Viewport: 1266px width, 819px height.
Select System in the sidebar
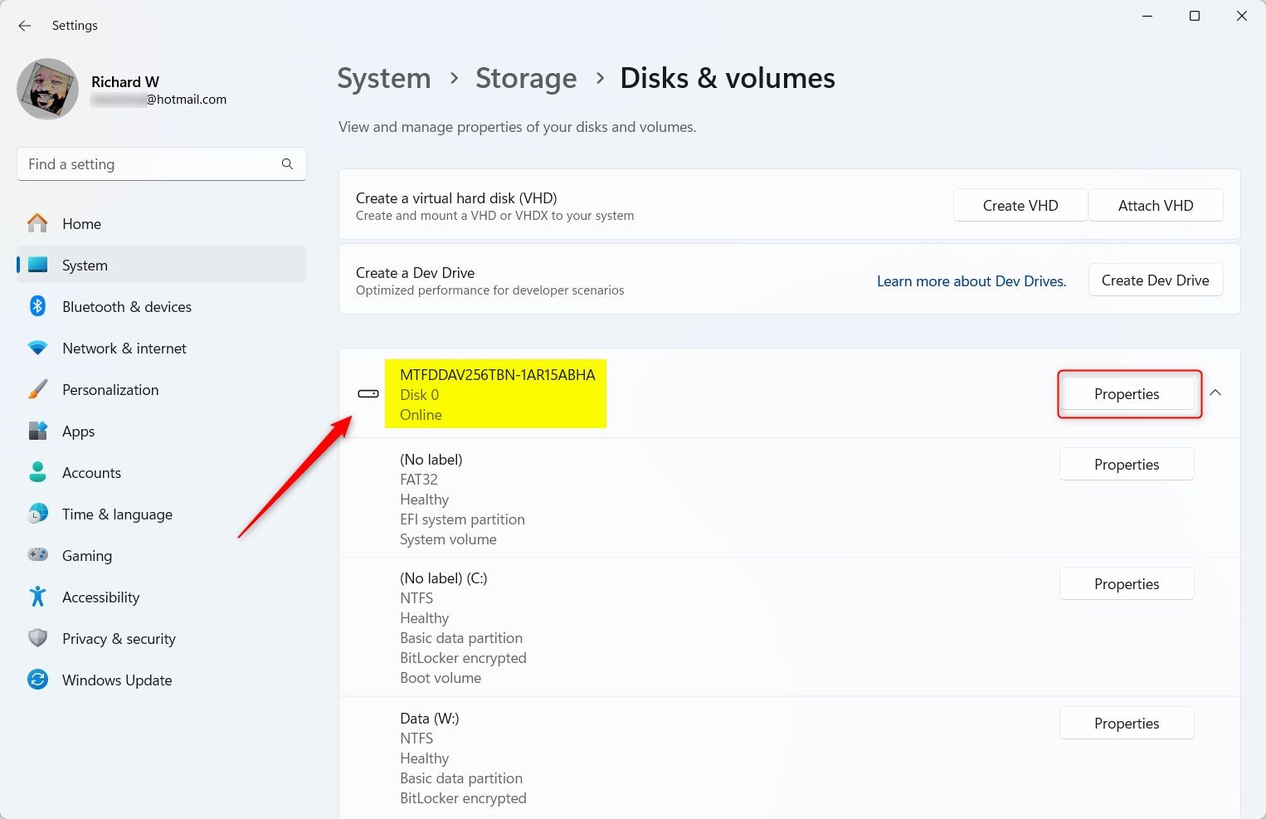[x=85, y=265]
